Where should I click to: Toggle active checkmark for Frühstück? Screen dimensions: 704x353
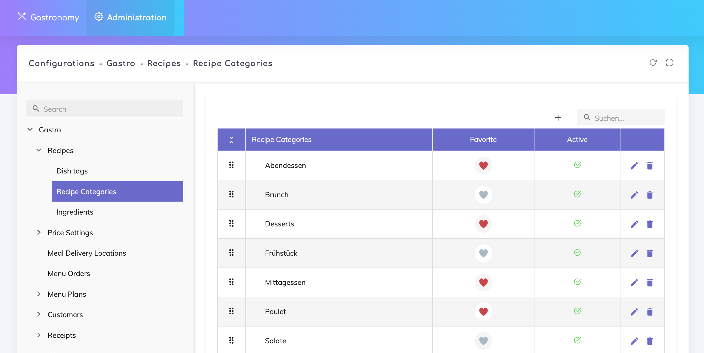(x=577, y=253)
